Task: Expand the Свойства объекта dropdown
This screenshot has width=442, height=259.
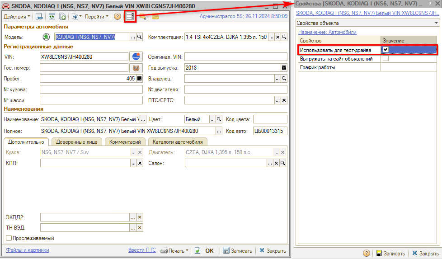Action: click(436, 23)
